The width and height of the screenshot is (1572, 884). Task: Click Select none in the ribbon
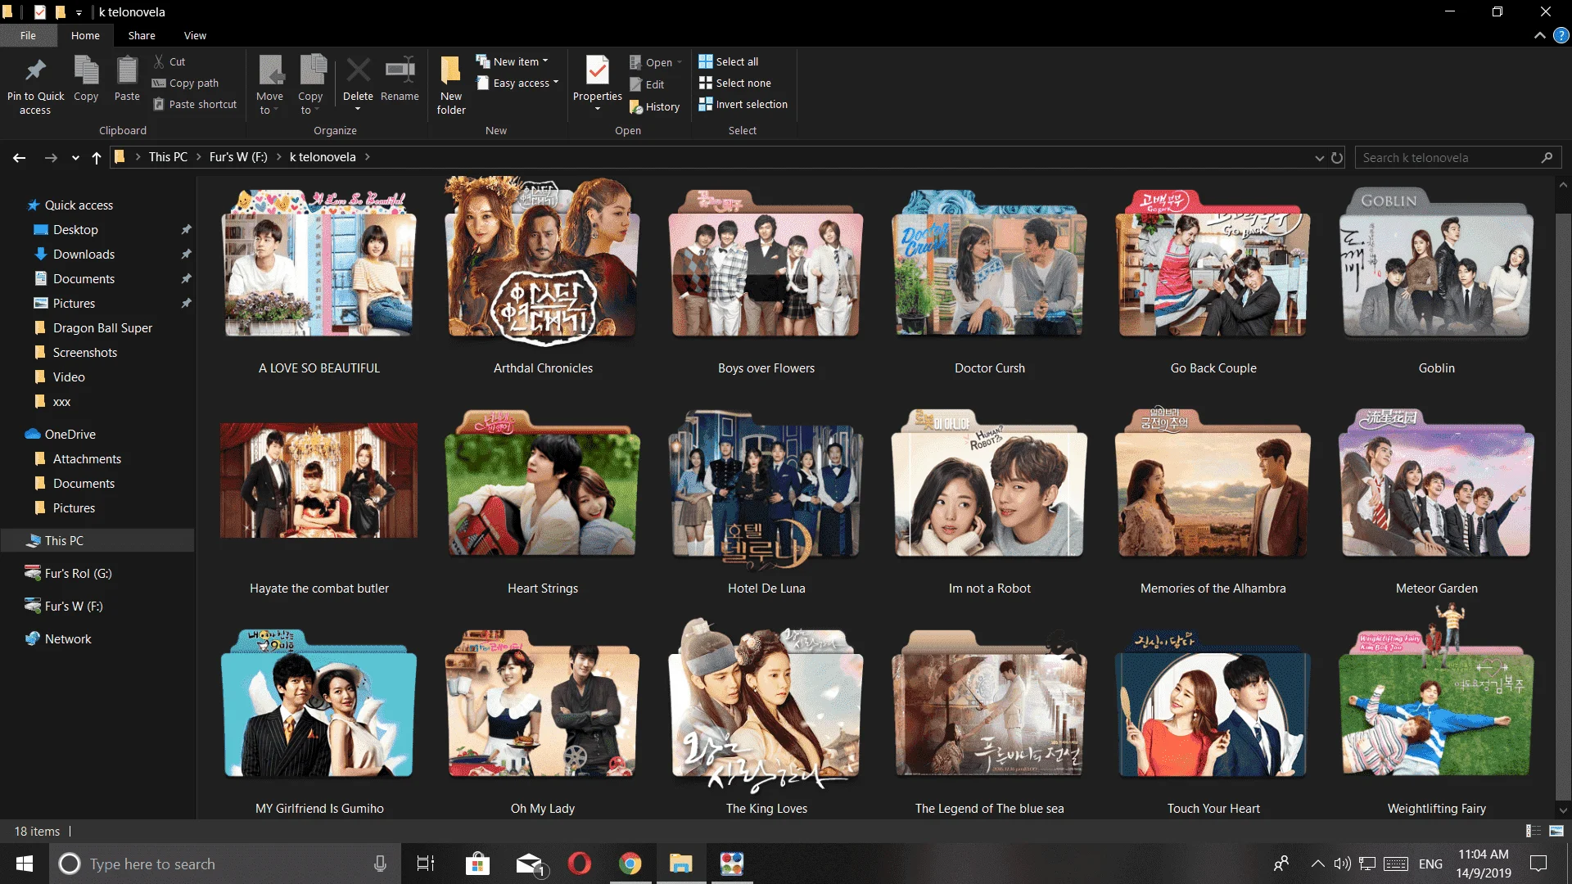pos(735,83)
